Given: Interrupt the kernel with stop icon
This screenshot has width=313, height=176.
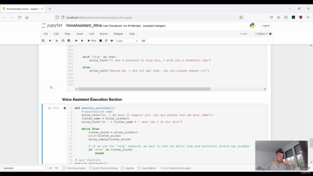Looking at the screenshot, I should pyautogui.click(x=101, y=41).
